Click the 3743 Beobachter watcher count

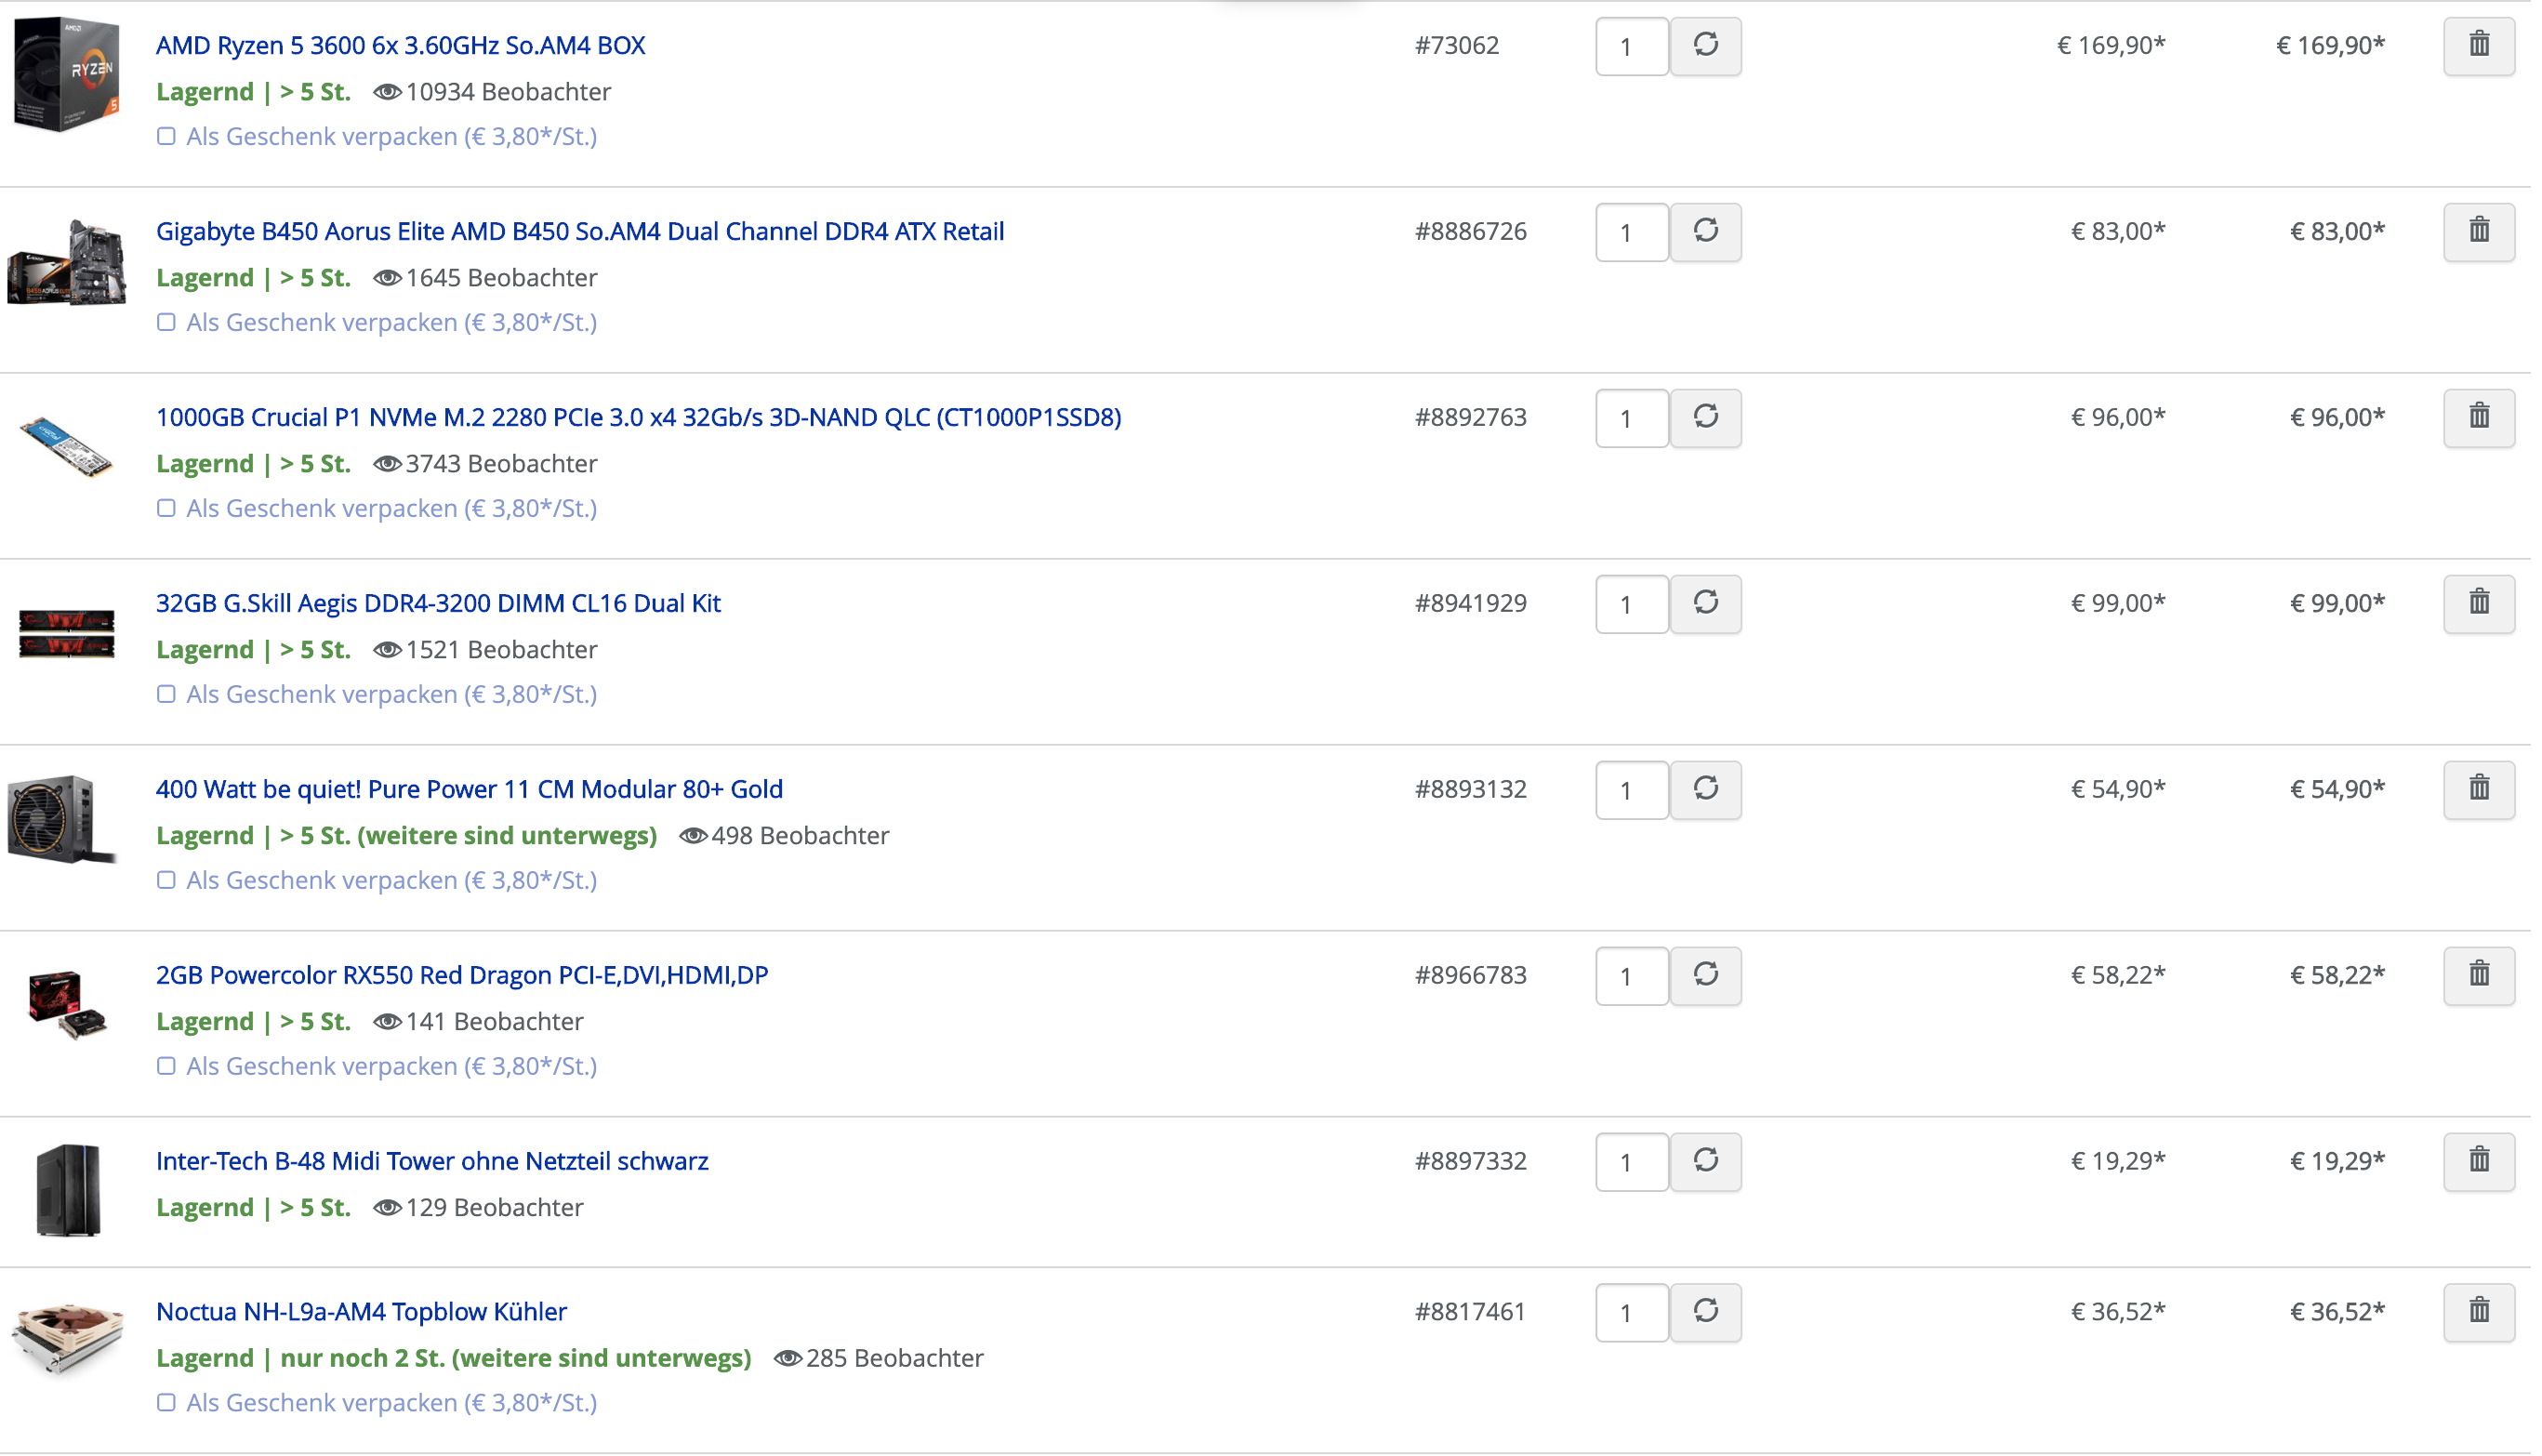tap(487, 464)
